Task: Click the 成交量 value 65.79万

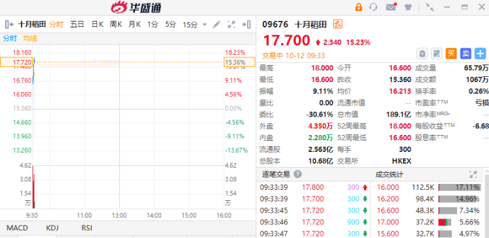Action: tap(476, 68)
